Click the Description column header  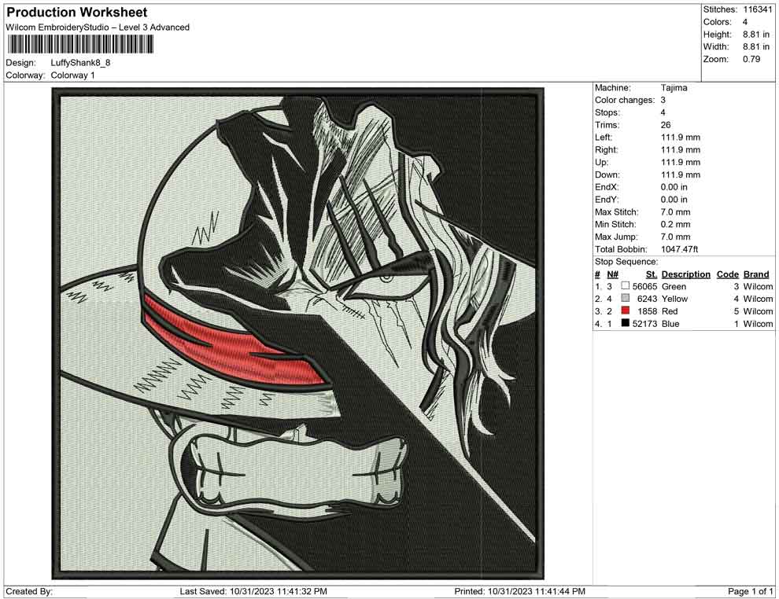(685, 274)
